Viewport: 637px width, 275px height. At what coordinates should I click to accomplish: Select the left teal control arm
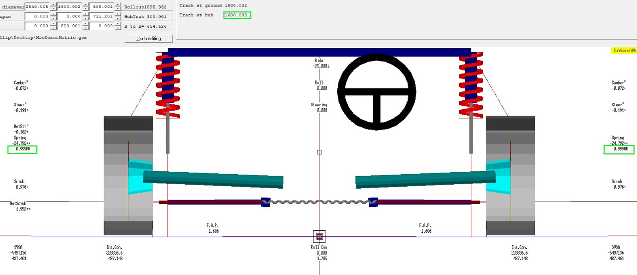point(213,179)
